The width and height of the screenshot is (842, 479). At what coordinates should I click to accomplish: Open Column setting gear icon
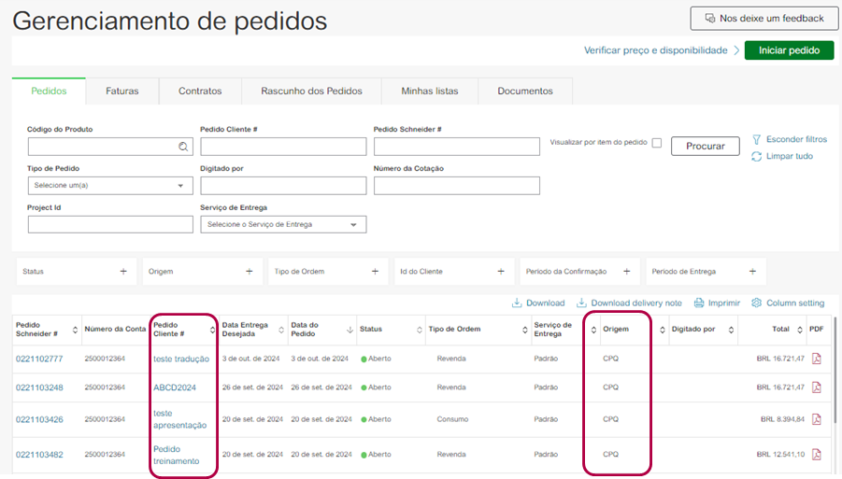pyautogui.click(x=757, y=303)
